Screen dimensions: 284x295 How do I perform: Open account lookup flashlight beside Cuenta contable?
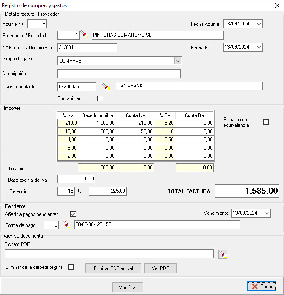tap(106, 87)
